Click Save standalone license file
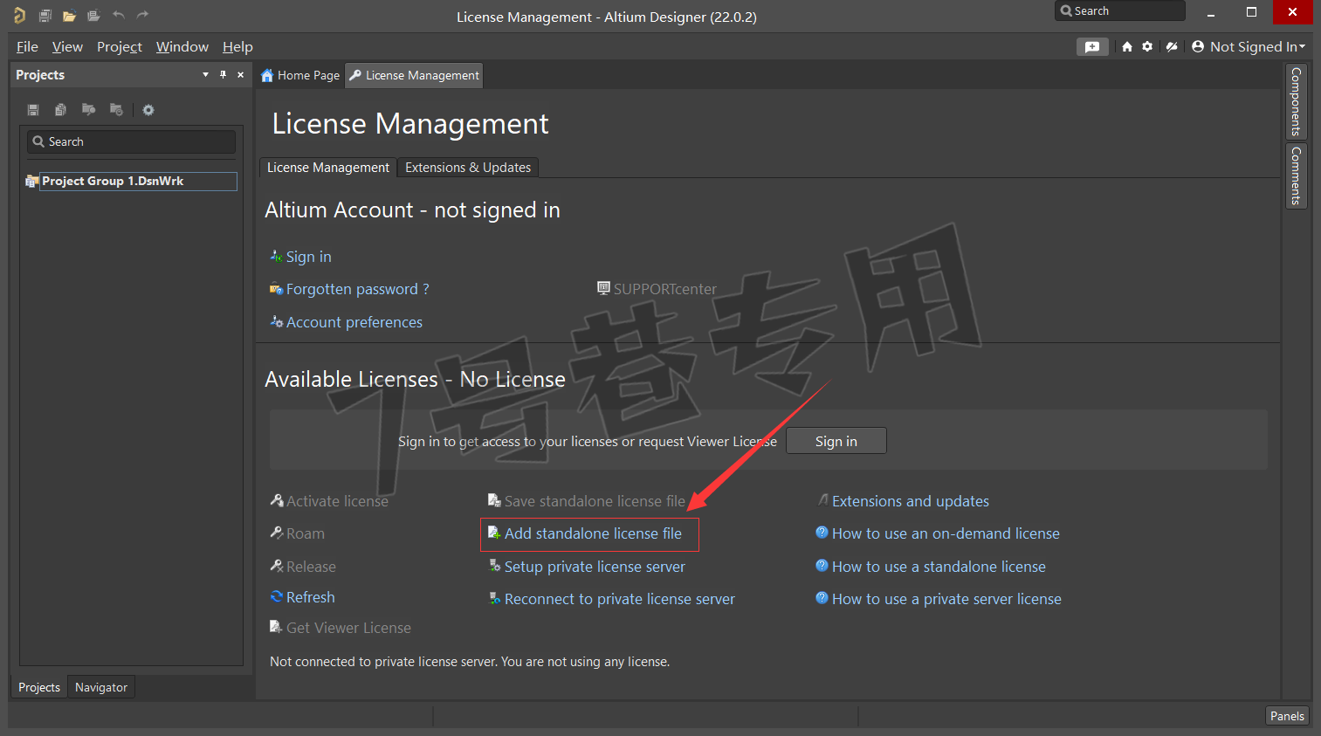The image size is (1321, 736). (x=595, y=501)
